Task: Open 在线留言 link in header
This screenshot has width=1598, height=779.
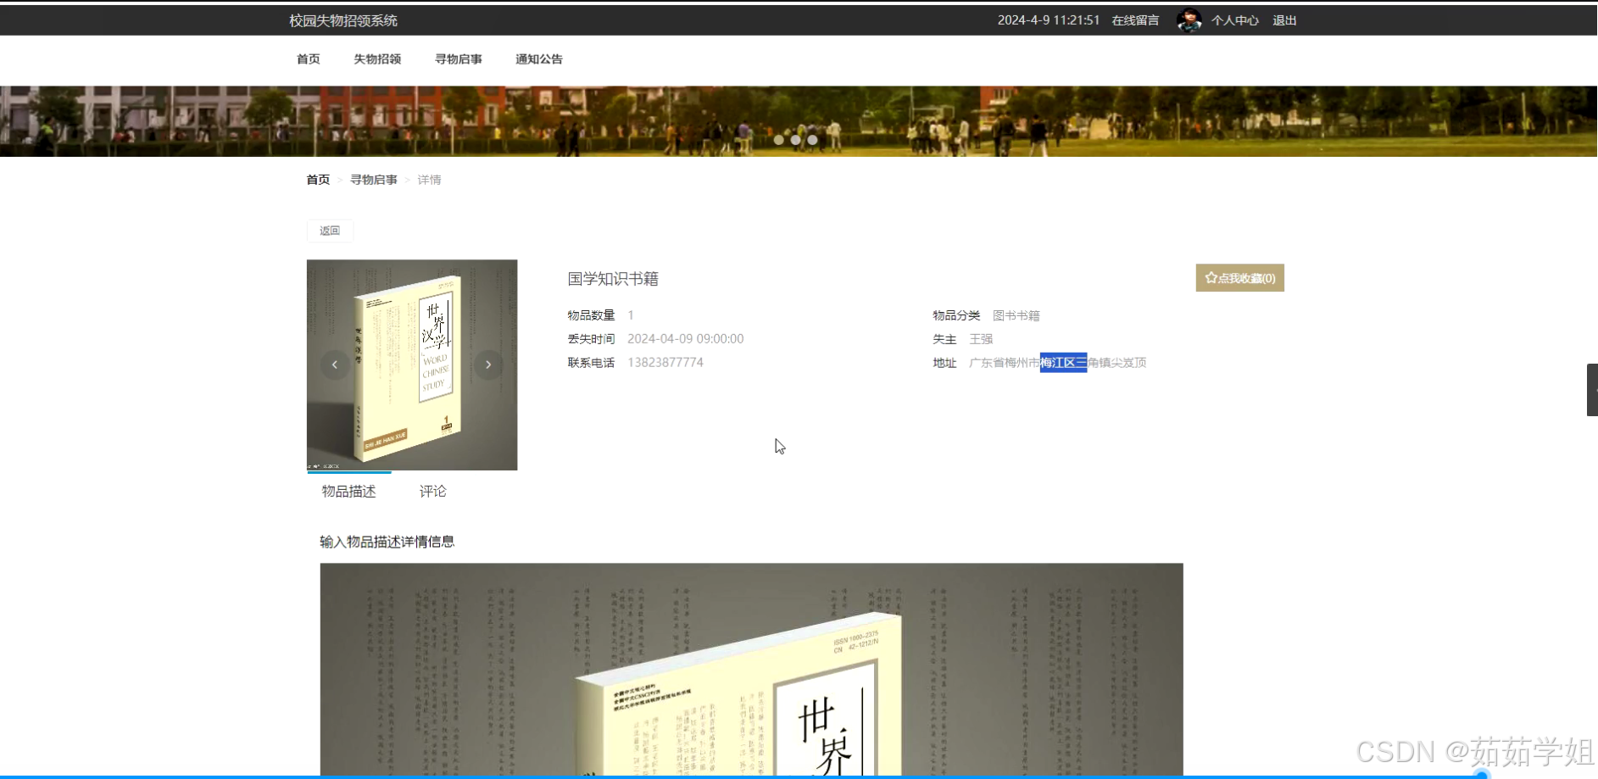Action: 1135,20
